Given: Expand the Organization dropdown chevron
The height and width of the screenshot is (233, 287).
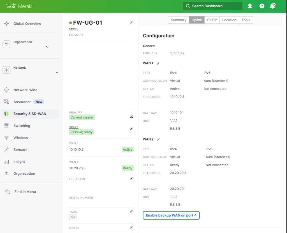Looking at the screenshot, I should click(47, 47).
